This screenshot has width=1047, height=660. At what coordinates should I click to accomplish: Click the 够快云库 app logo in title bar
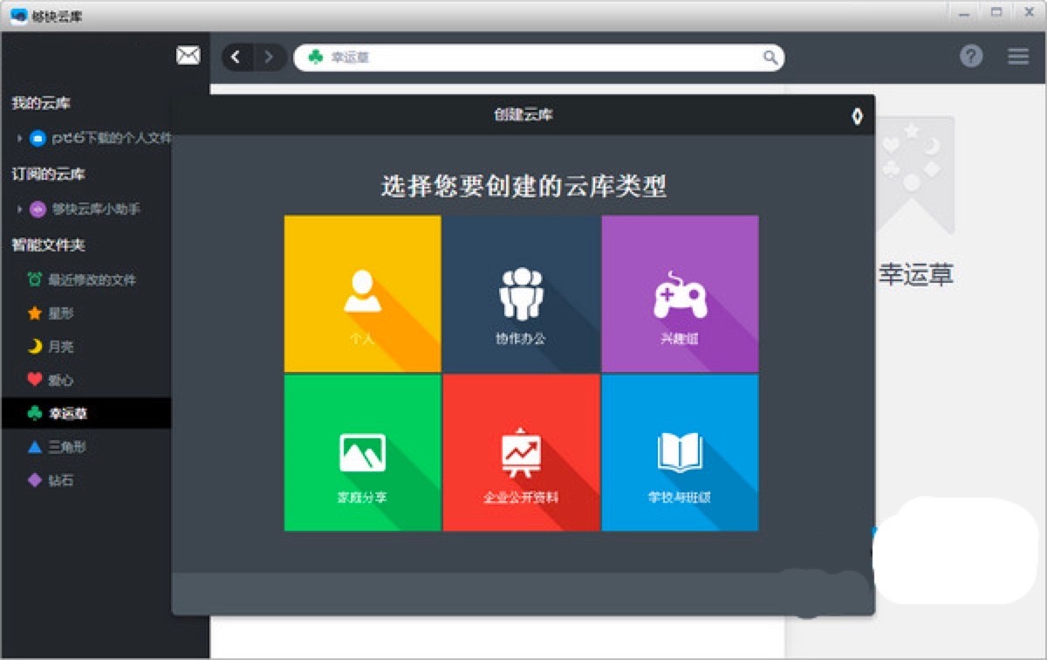tap(18, 16)
